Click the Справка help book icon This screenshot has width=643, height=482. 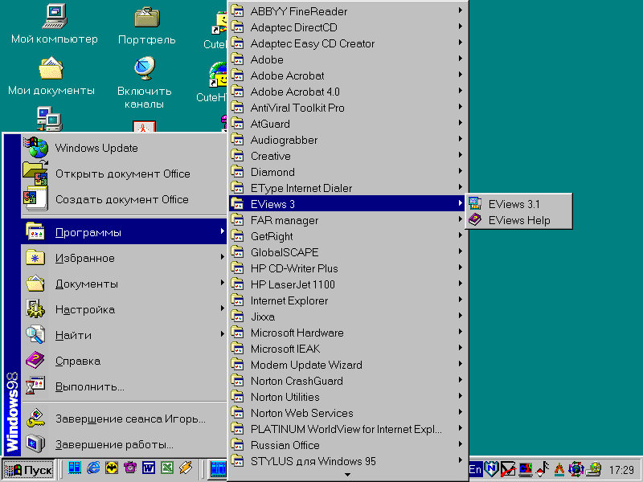click(35, 361)
